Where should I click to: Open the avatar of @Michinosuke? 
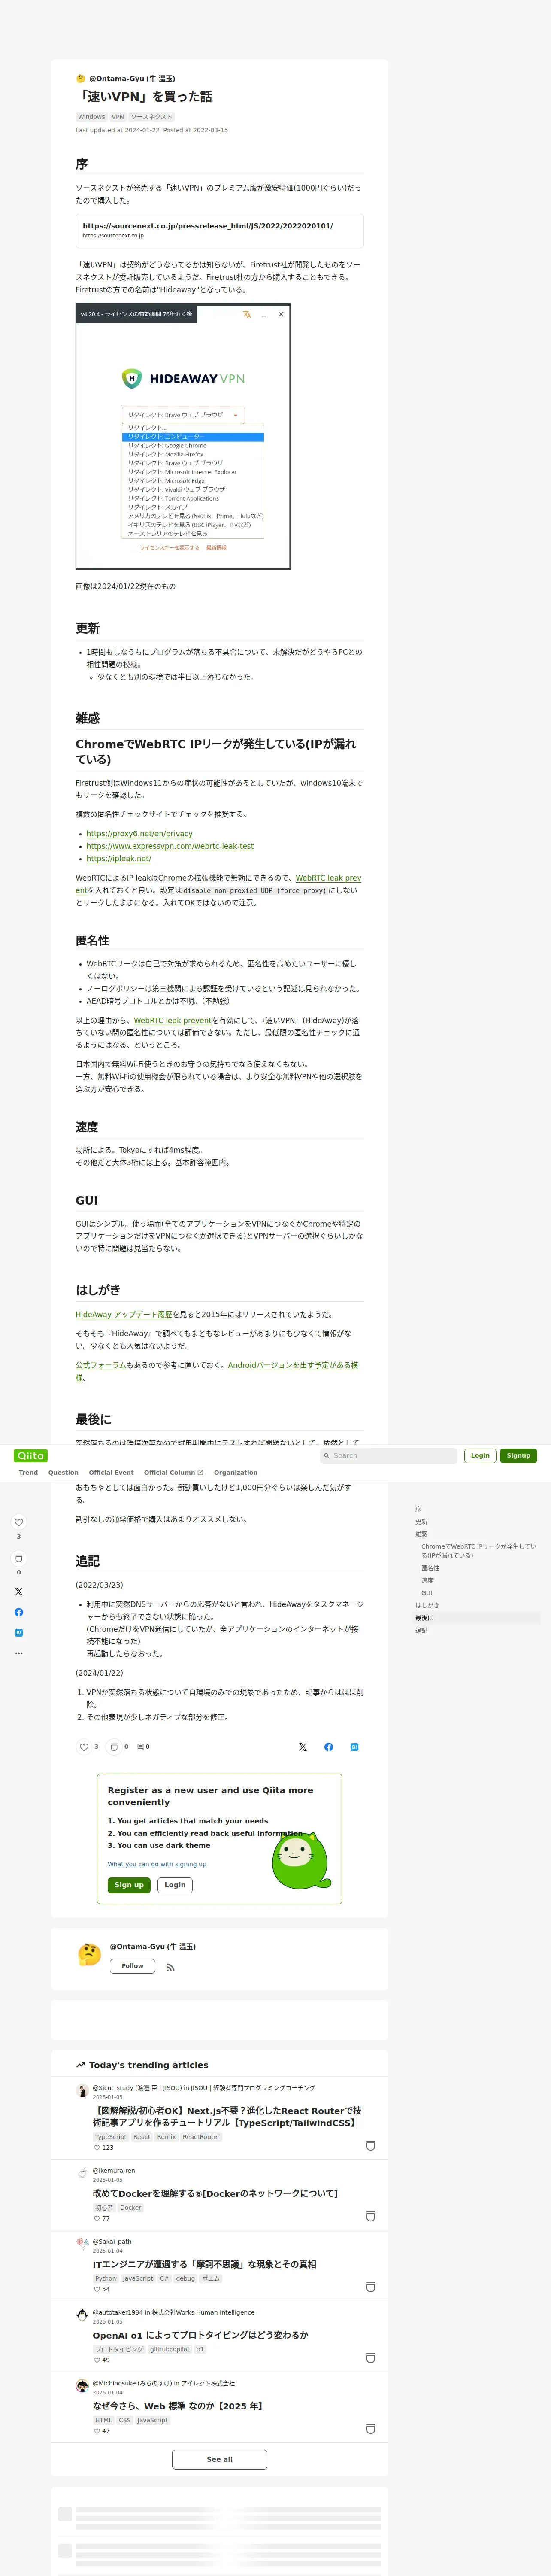pyautogui.click(x=82, y=2385)
